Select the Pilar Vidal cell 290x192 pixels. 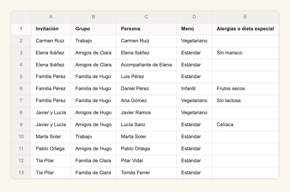pos(146,161)
